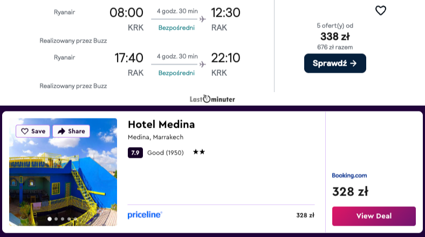Click the plane icon on the 08:00 flight
The height and width of the screenshot is (237, 425).
coord(203,19)
